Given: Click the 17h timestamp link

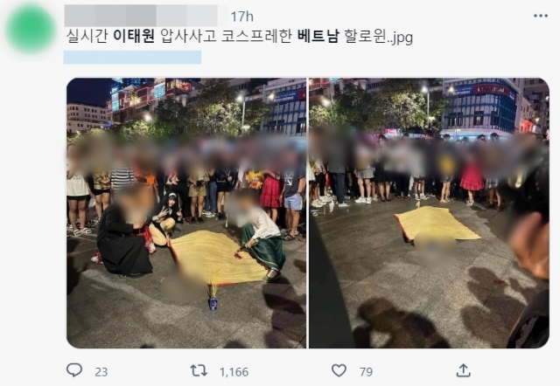Looking at the screenshot, I should [x=241, y=17].
